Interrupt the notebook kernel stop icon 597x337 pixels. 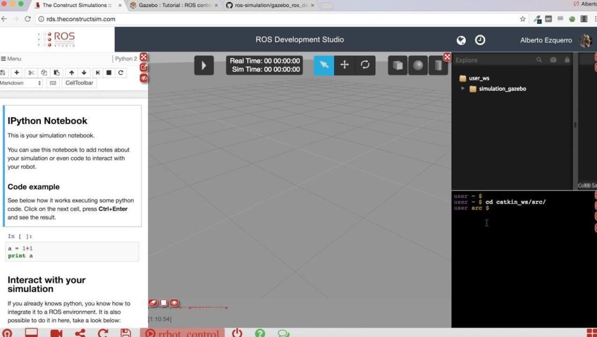tap(109, 72)
